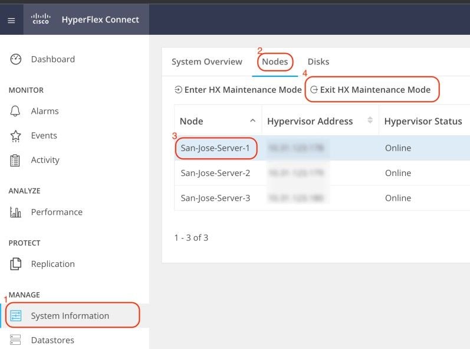Open Alarms page
This screenshot has width=470, height=349.
pyautogui.click(x=45, y=111)
